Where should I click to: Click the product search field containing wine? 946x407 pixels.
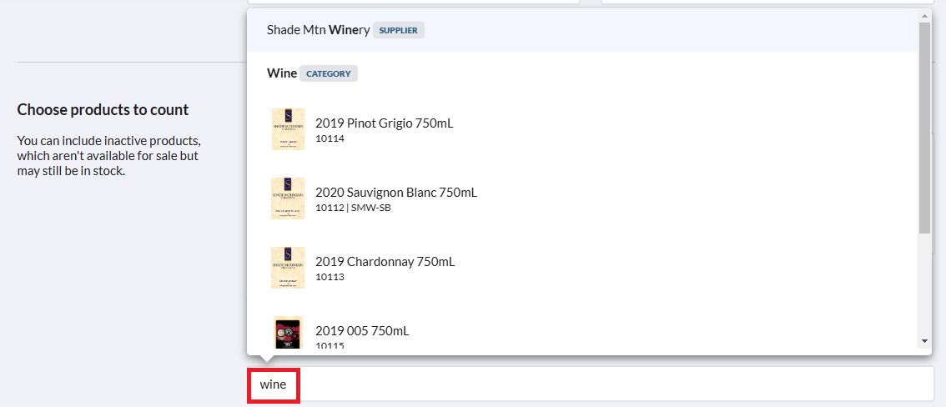pos(591,384)
